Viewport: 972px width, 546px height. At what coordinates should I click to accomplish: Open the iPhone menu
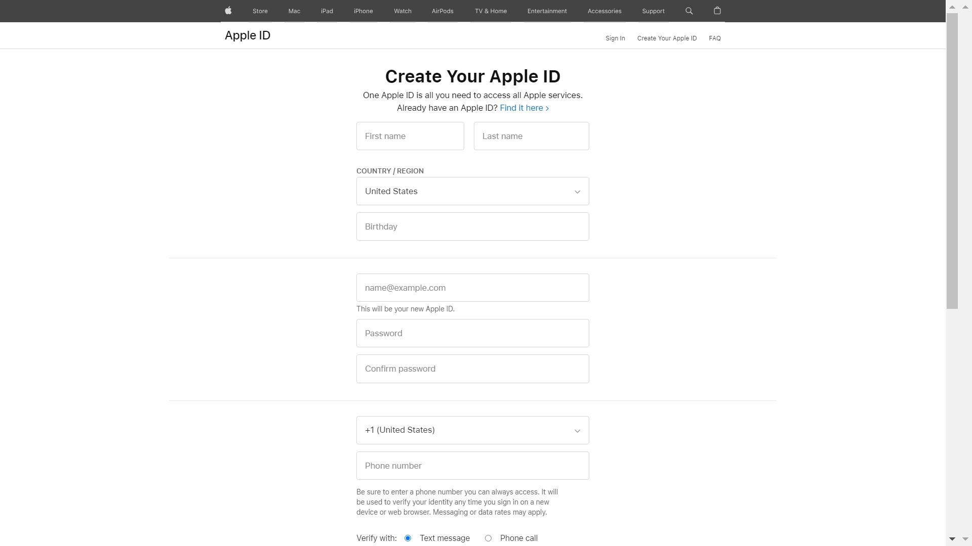point(363,11)
